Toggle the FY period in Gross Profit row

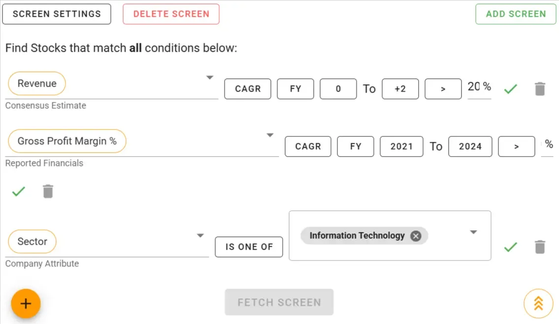coord(356,146)
